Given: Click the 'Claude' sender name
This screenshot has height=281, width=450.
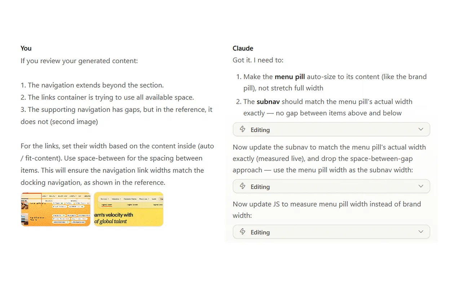Looking at the screenshot, I should click(243, 48).
